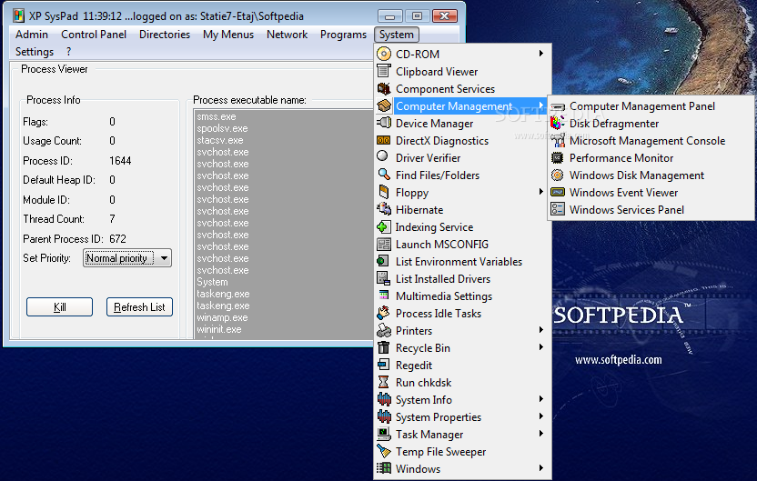Click the DirectX Diagnostics icon
Screen dimensions: 757x481
[384, 140]
